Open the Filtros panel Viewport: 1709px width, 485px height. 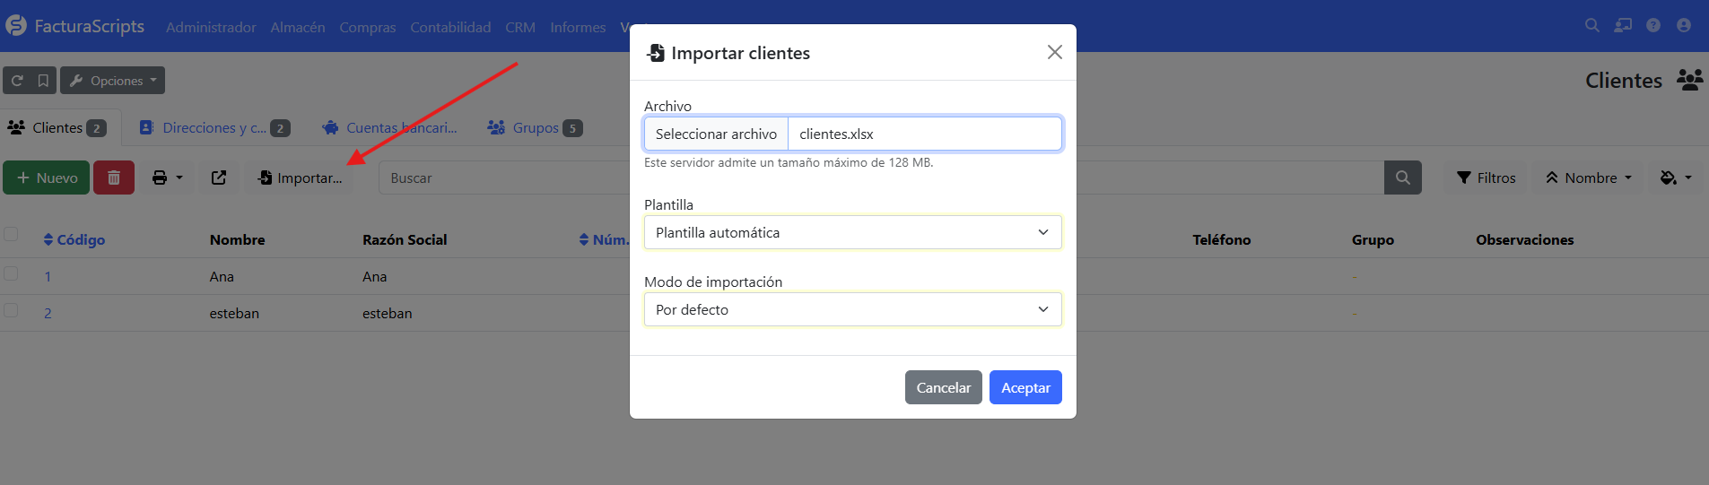pyautogui.click(x=1486, y=178)
